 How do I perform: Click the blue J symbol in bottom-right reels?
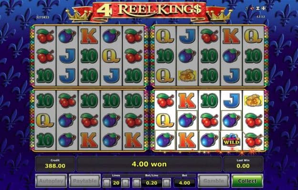click(231, 101)
